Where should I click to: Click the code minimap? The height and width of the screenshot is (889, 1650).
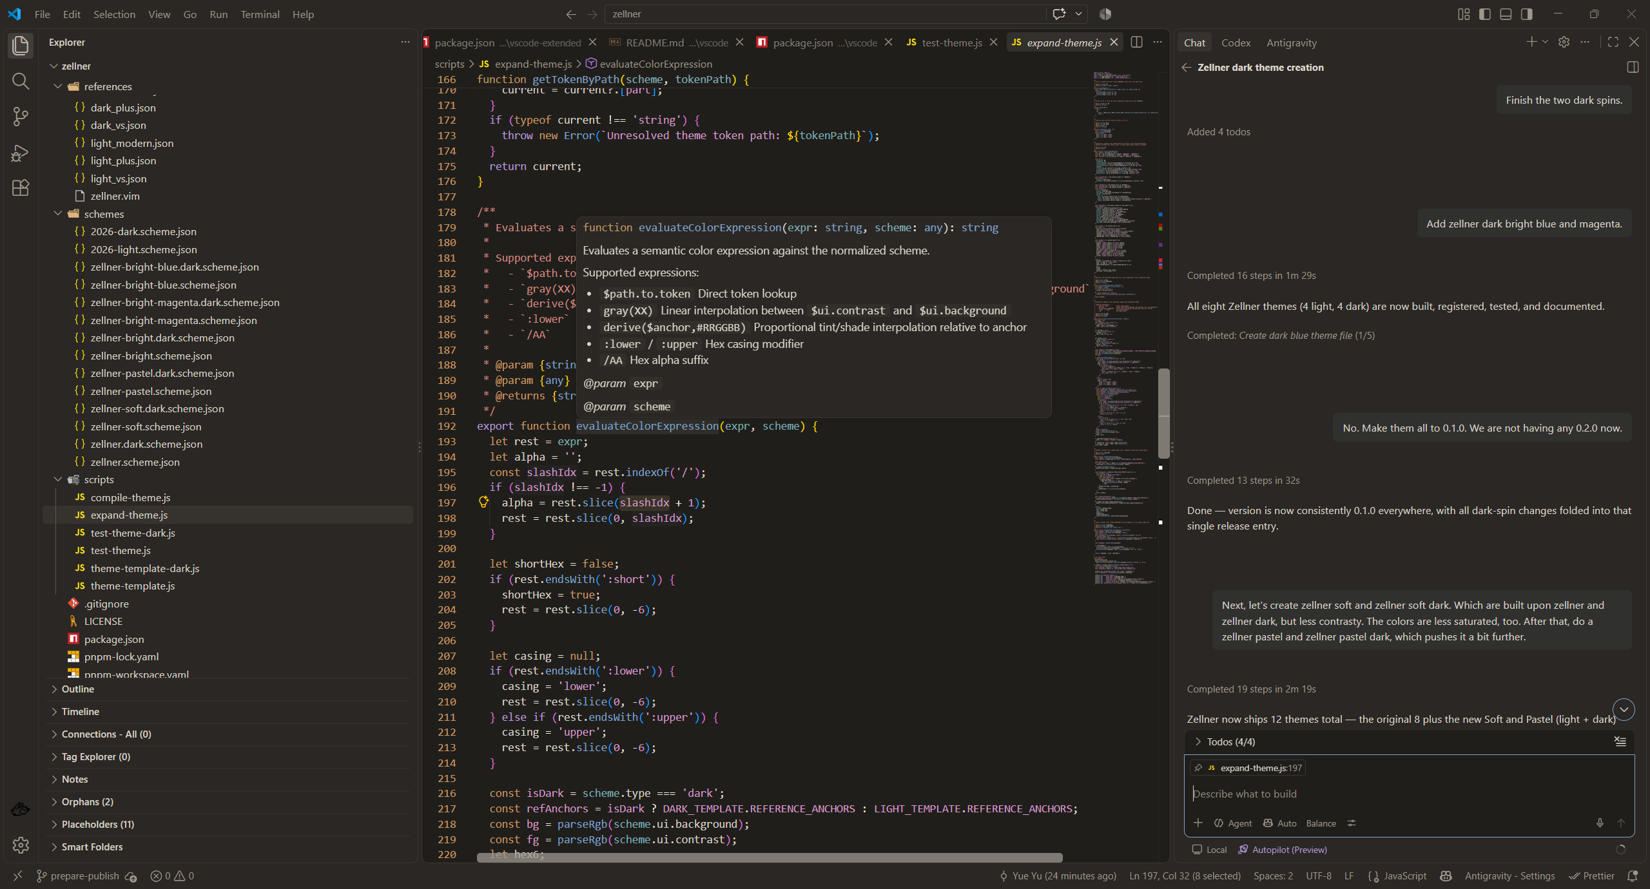tap(1124, 329)
